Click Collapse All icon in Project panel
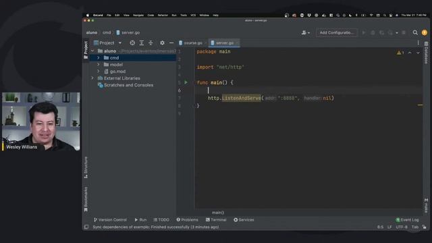 (x=151, y=43)
